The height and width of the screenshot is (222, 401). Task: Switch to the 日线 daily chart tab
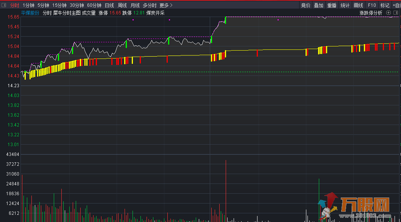(x=109, y=5)
